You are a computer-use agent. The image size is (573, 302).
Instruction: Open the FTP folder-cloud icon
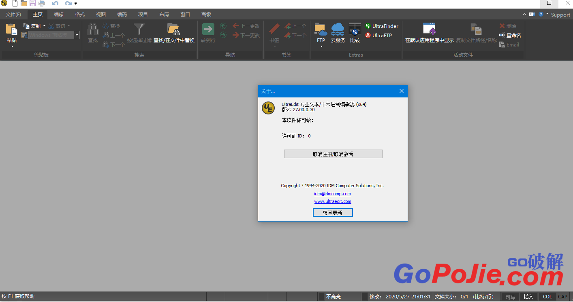pos(321,30)
